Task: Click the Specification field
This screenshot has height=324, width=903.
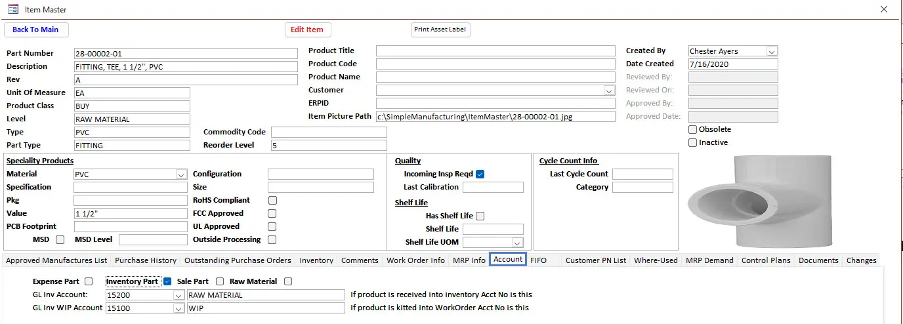Action: click(131, 188)
